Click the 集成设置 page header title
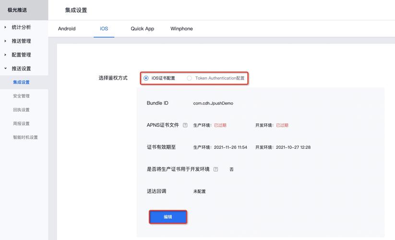 [76, 10]
